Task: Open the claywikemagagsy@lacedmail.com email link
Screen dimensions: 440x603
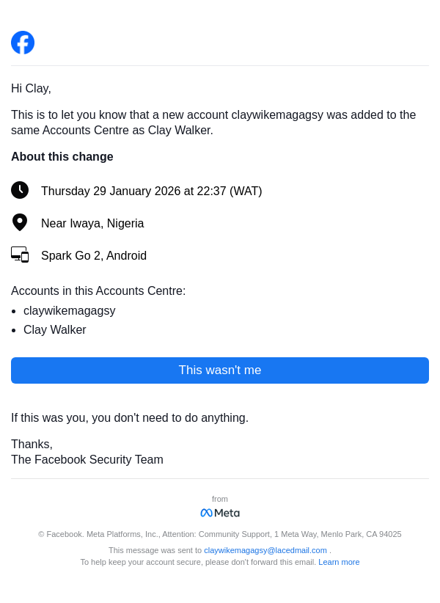Action: tap(265, 550)
